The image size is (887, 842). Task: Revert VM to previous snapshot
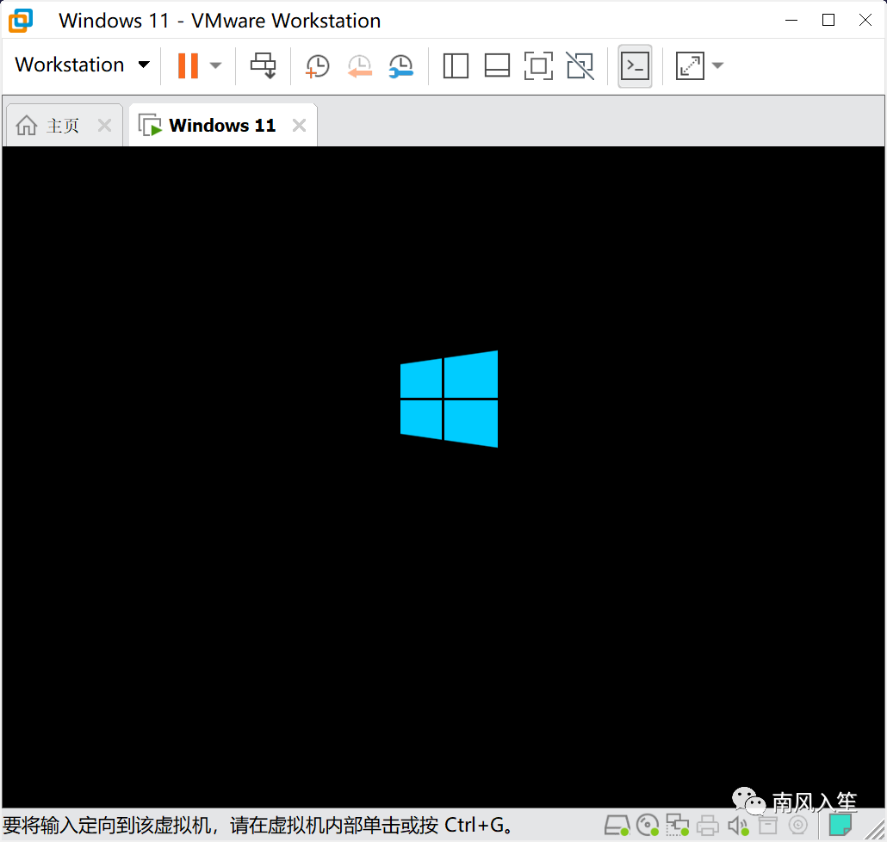pos(359,65)
